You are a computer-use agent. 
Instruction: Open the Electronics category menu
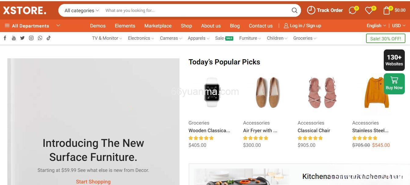(141, 38)
